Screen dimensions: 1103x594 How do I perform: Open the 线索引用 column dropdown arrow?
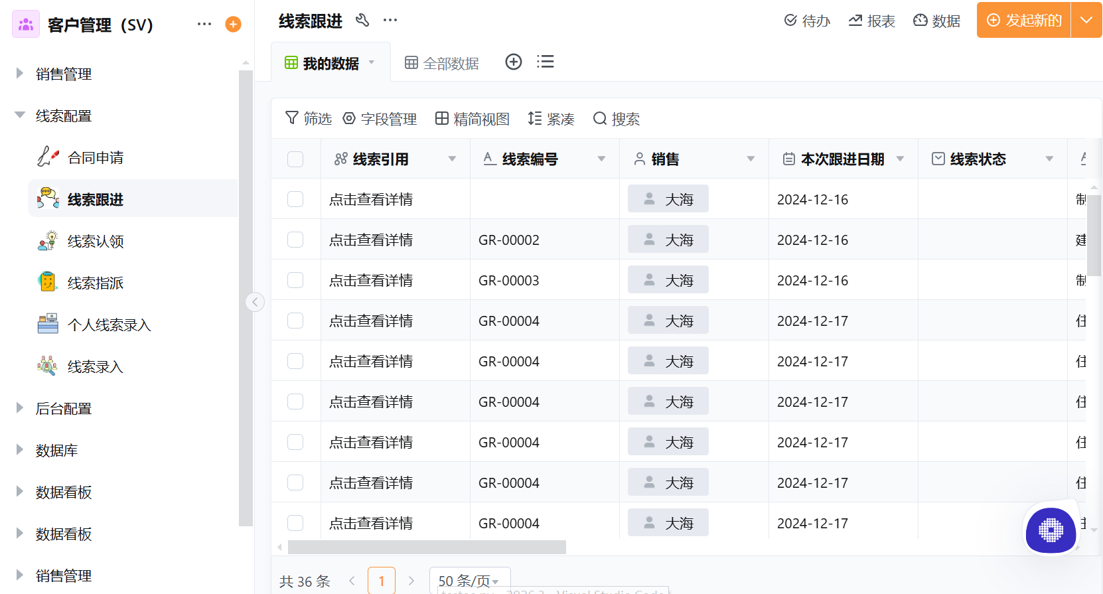452,159
